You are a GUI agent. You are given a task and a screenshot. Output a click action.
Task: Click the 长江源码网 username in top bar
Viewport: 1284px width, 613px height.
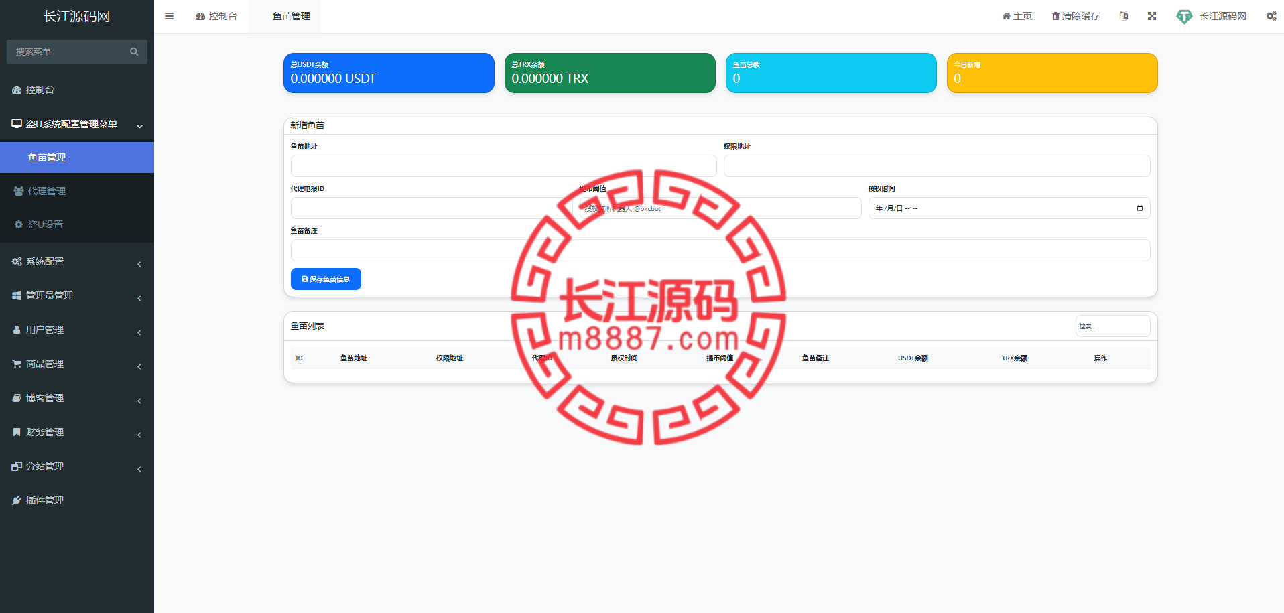[1222, 16]
